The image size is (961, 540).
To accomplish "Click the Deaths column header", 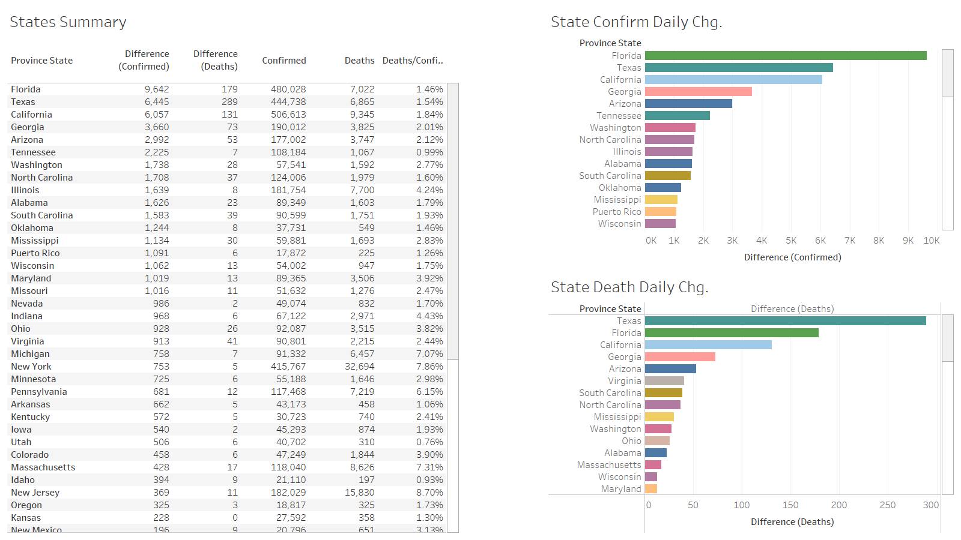I will [x=359, y=61].
